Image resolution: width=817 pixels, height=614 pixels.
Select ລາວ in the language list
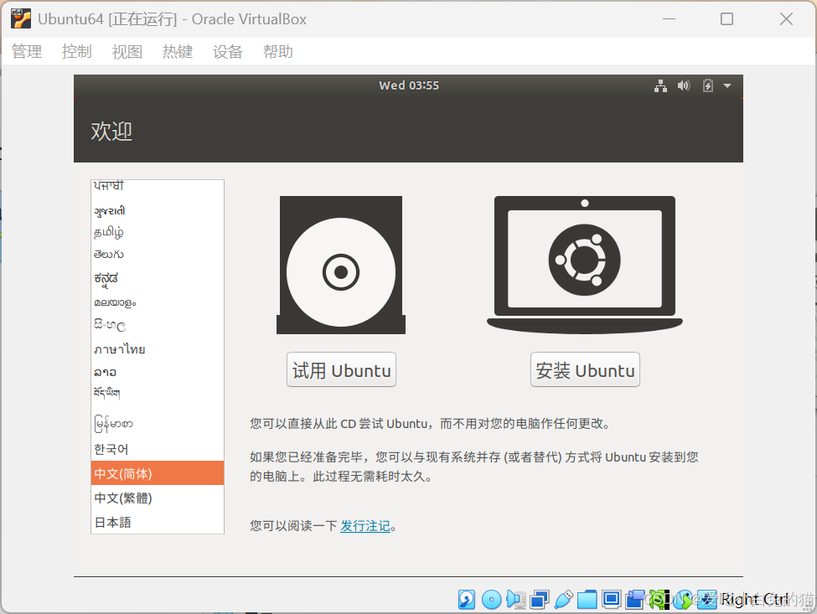(158, 372)
